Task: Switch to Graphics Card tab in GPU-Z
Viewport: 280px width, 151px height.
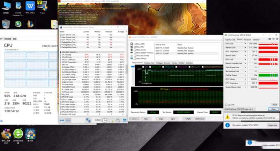Action: point(230,39)
